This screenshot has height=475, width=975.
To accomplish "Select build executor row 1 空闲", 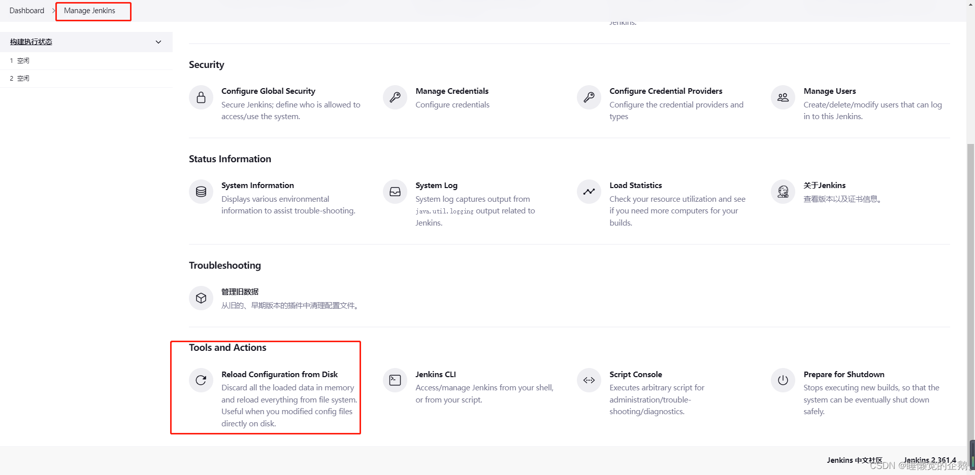I will coord(86,61).
